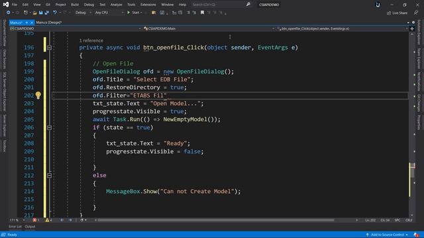This screenshot has height=238, width=424.
Task: Click the Save file toolbar icon
Action: coord(40,13)
